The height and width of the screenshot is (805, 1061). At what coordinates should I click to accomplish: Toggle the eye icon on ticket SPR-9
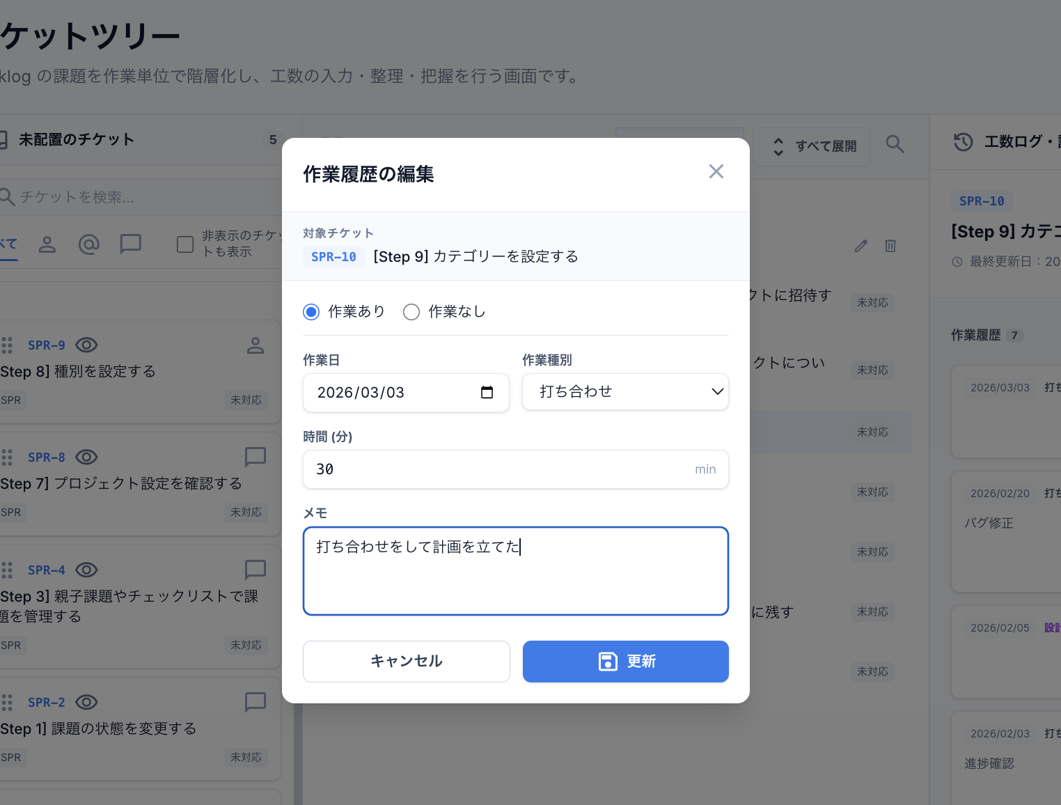86,345
